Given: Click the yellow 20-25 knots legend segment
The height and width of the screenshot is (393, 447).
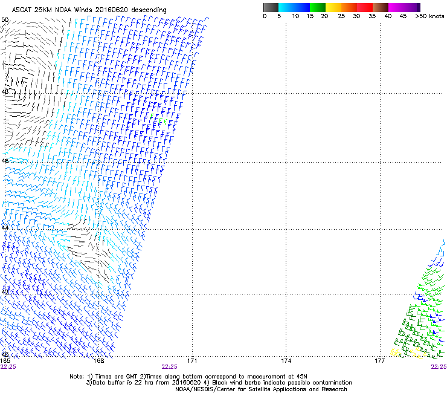Looking at the screenshot, I should click(x=333, y=7).
